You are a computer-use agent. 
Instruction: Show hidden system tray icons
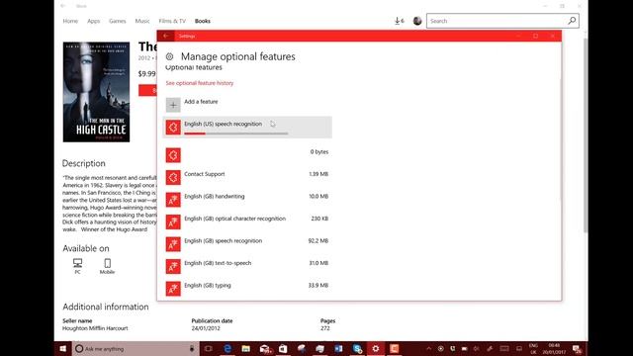pyautogui.click(x=428, y=349)
